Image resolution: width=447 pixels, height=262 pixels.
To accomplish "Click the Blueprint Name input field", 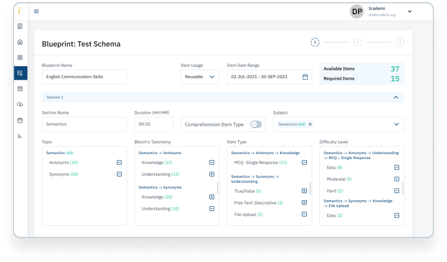I will point(84,77).
